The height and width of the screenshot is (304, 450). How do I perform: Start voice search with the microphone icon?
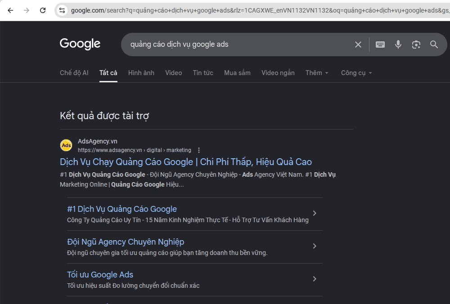(398, 45)
